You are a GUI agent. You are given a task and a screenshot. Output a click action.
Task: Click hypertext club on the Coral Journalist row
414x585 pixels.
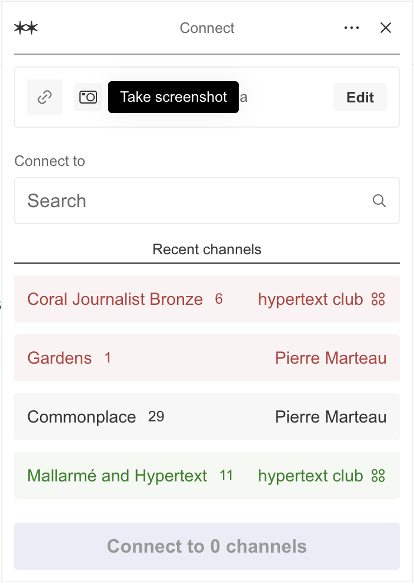tap(310, 299)
